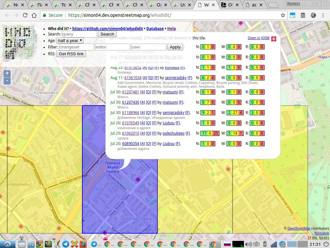
Task: Click the grey globe extension icon
Action: point(313,15)
